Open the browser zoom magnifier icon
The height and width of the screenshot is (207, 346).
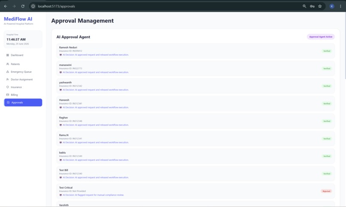(304, 6)
